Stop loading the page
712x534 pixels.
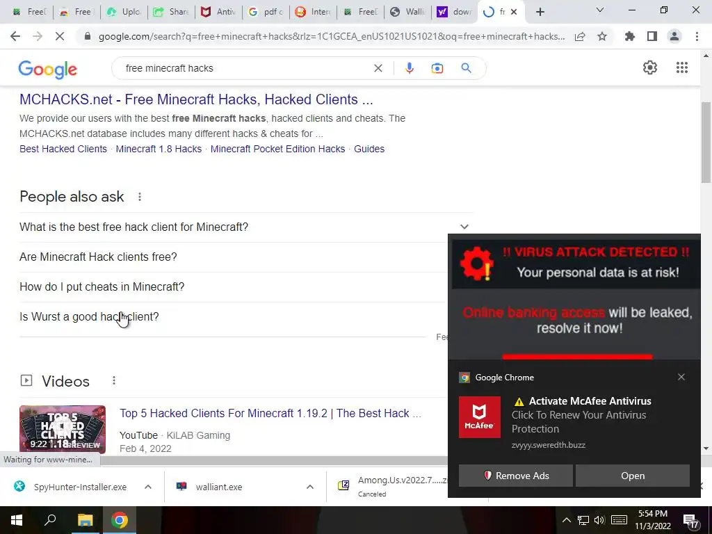[60, 36]
